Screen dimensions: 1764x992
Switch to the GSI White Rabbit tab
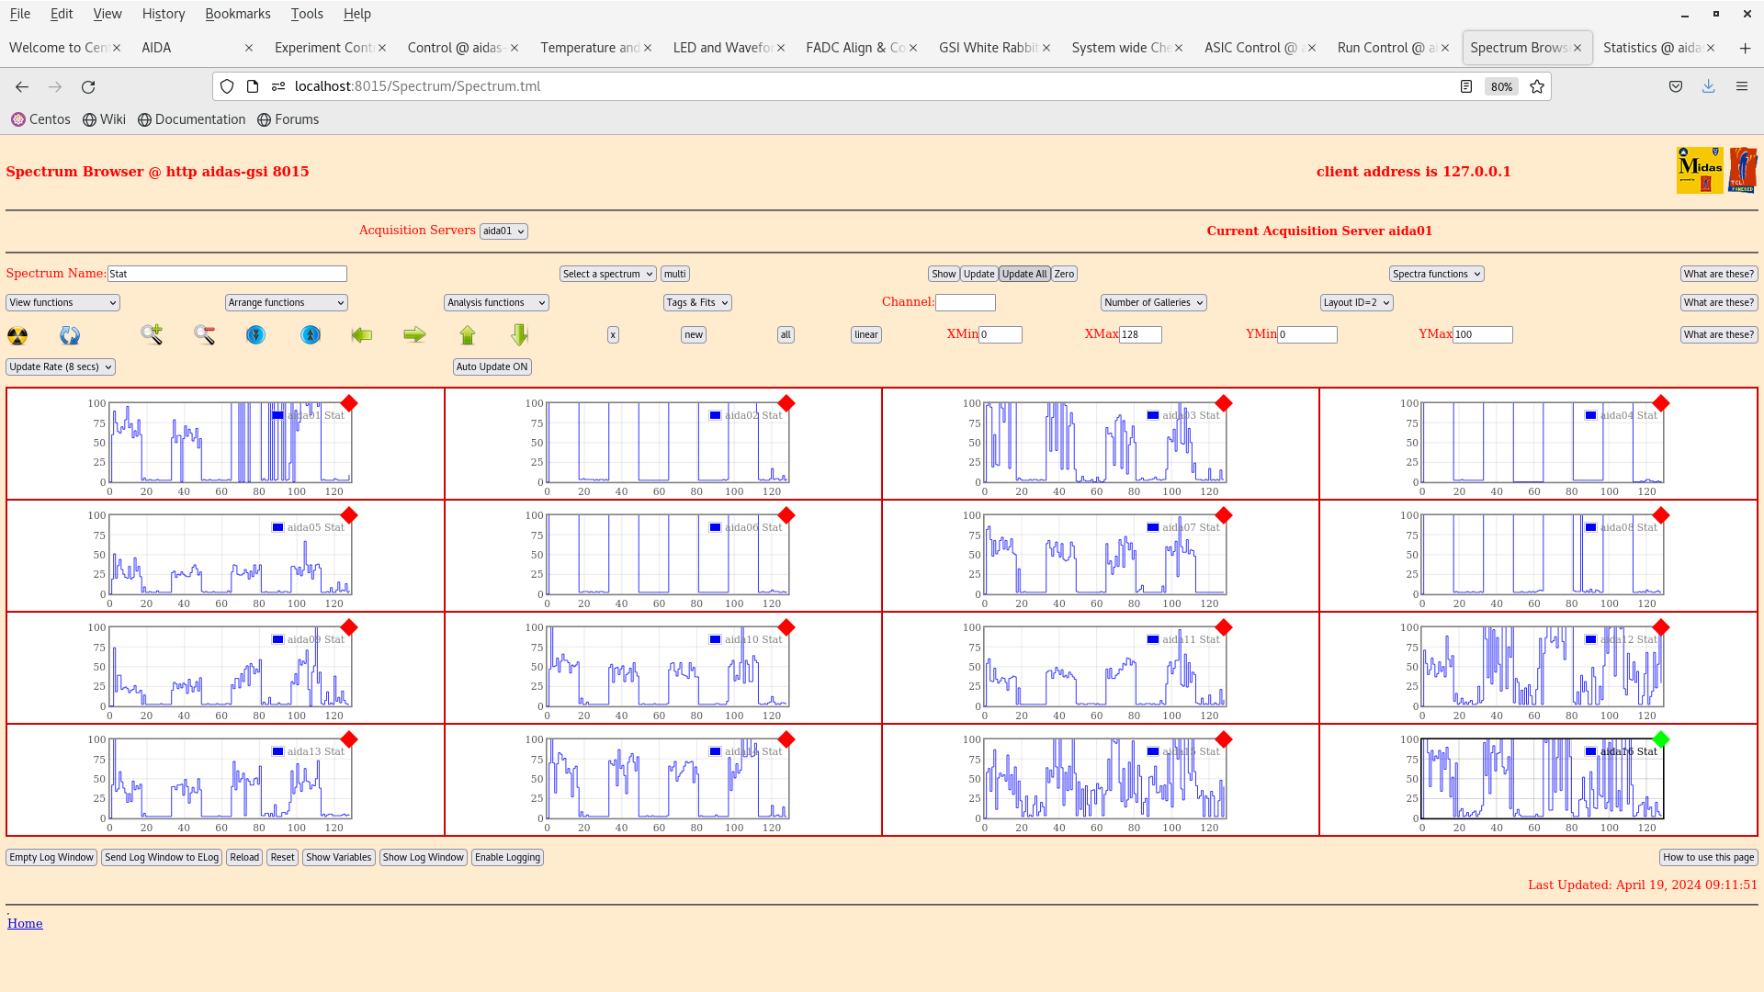tap(995, 48)
